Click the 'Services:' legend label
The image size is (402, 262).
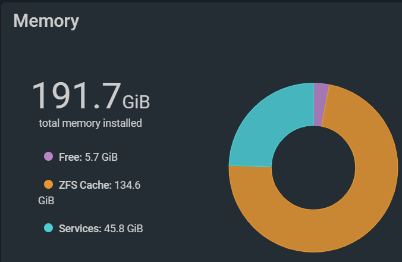[80, 229]
